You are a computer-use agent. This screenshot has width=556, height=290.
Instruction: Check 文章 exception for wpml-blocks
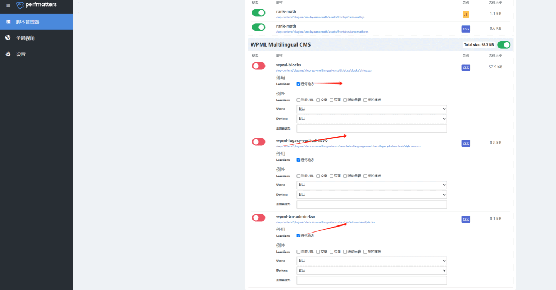(x=318, y=100)
